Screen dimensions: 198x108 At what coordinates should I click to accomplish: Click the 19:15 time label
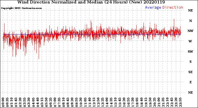click(145, 102)
